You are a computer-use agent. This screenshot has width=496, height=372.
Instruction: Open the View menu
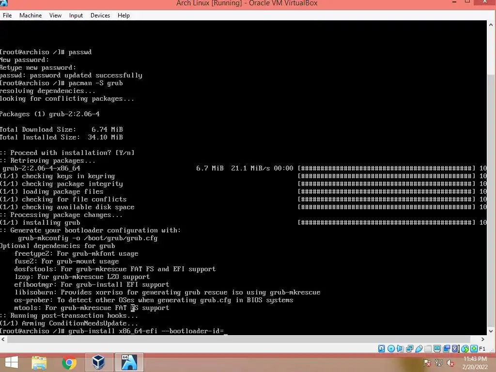[x=55, y=15]
